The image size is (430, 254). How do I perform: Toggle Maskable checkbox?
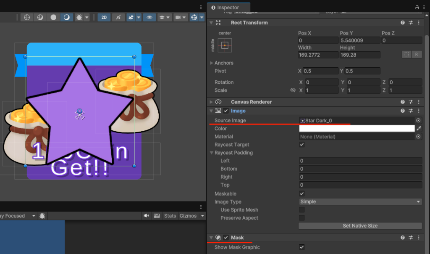(x=302, y=193)
